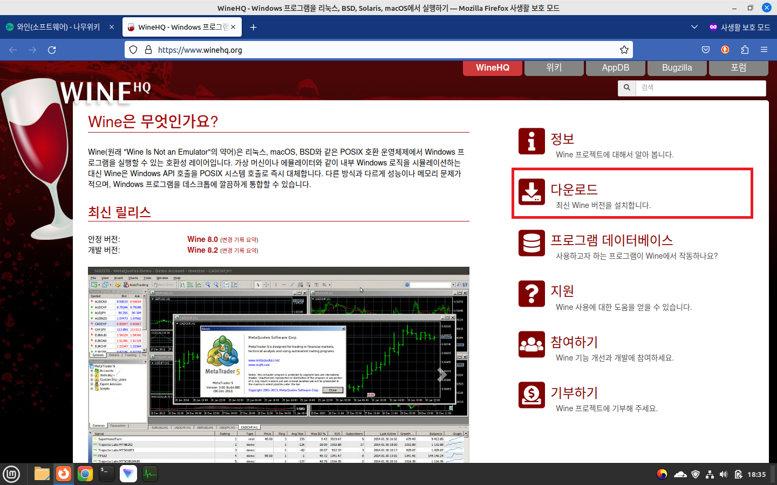Click the padlock site security icon
Viewport: 777px width, 485px height.
tap(148, 50)
